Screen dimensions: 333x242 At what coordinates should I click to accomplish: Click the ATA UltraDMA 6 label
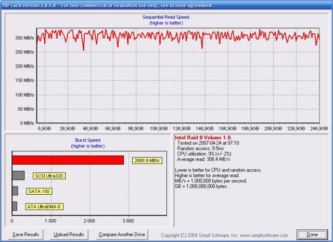point(44,207)
